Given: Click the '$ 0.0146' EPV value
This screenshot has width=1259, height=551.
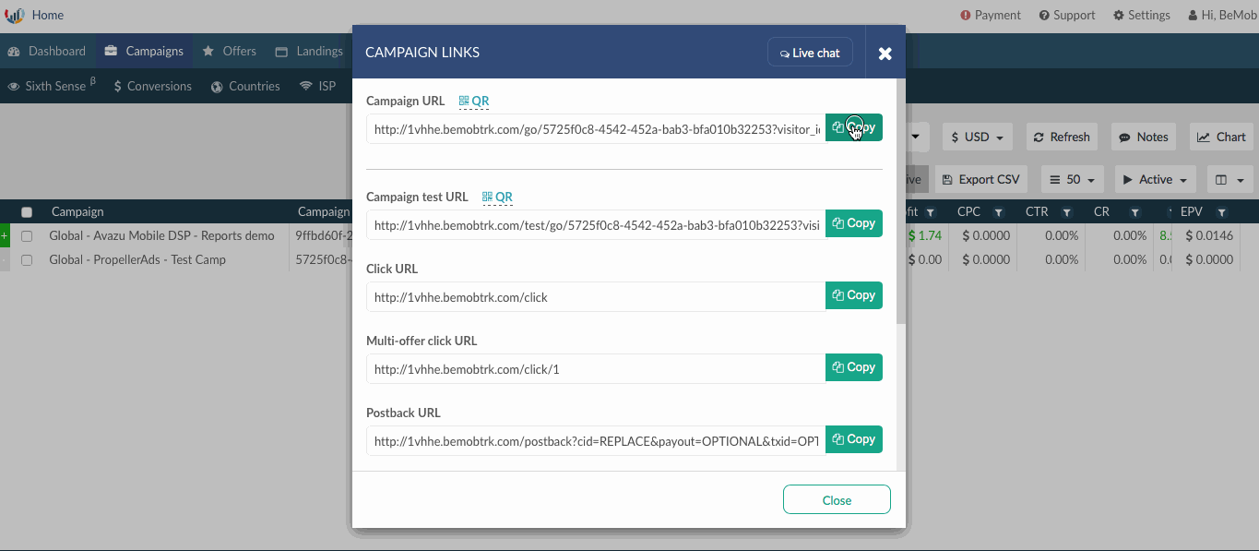Looking at the screenshot, I should pos(1207,236).
